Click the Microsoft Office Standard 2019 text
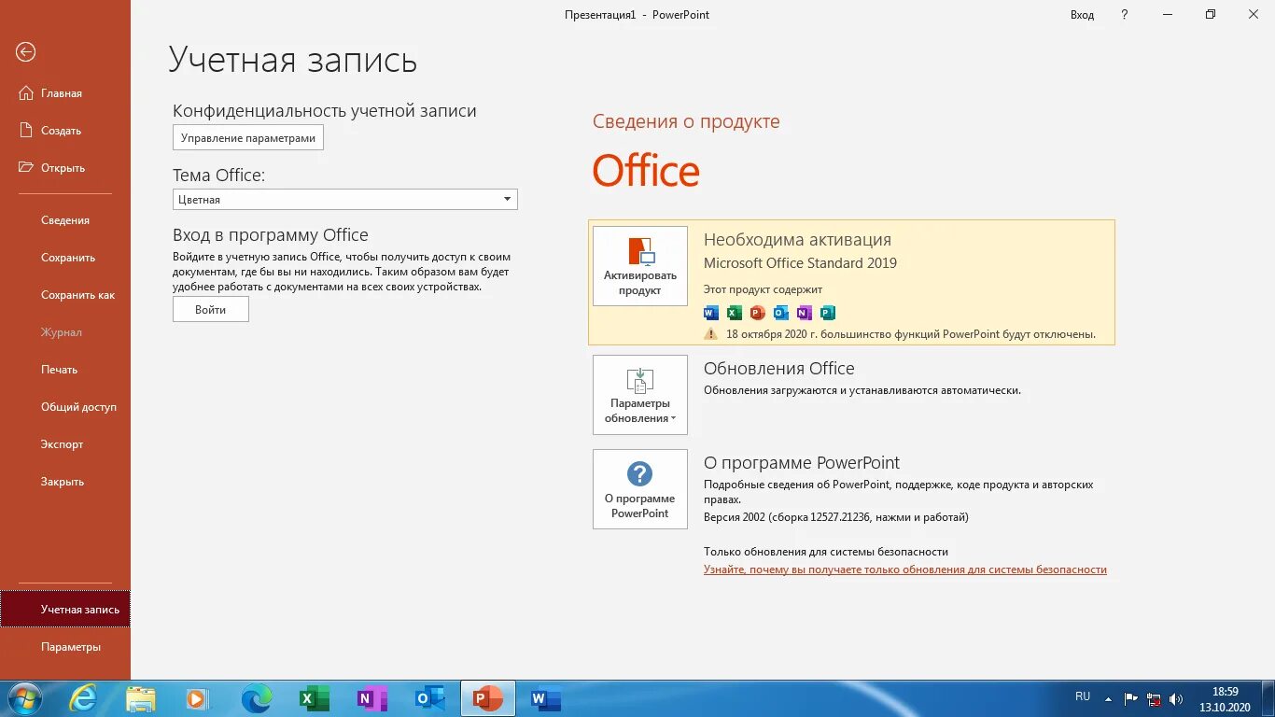Viewport: 1275px width, 717px height. pyautogui.click(x=800, y=263)
